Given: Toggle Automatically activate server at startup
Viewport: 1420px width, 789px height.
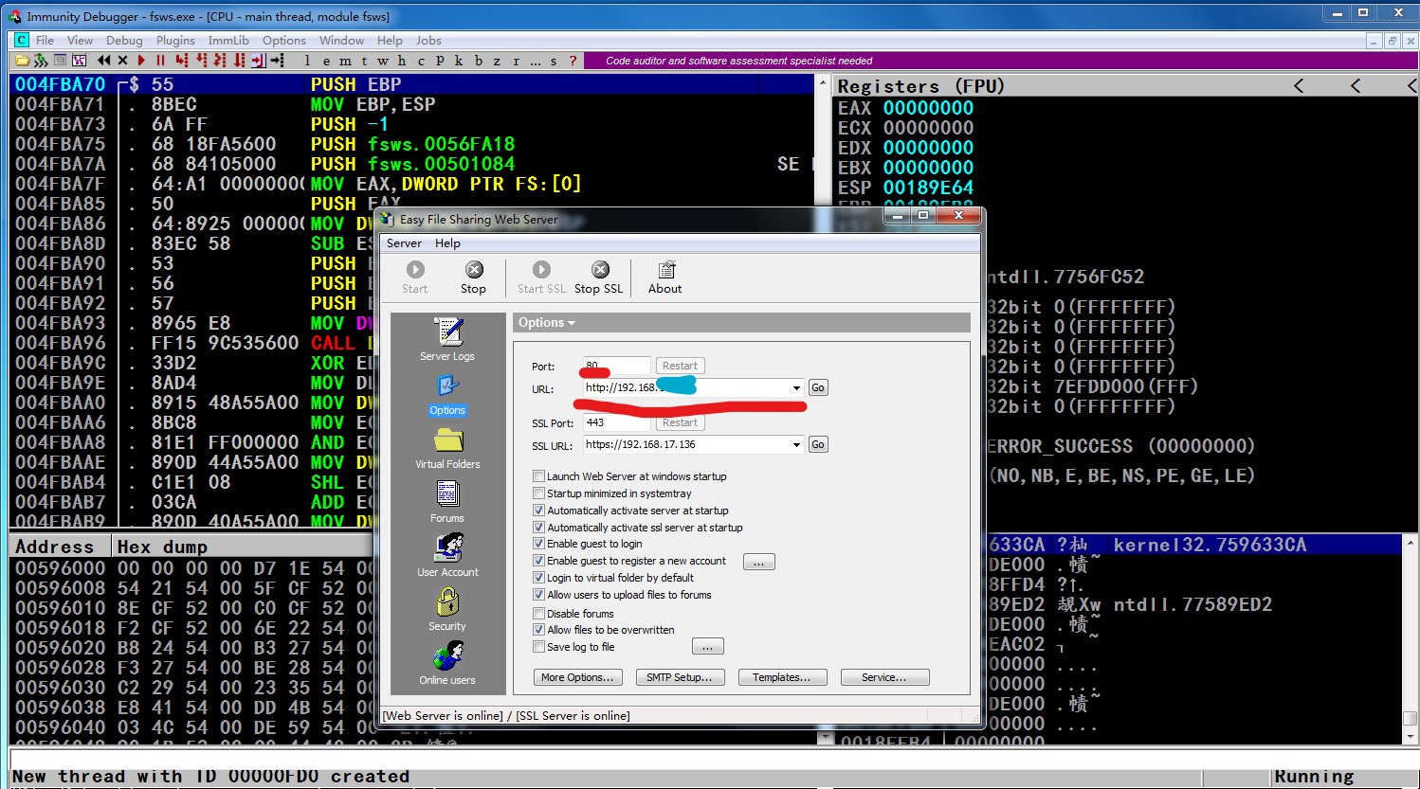Looking at the screenshot, I should [x=538, y=511].
